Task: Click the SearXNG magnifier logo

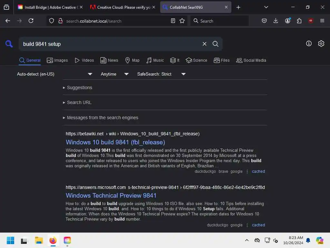Action: [x=9, y=44]
